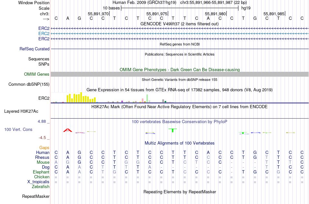Select the Elephant alignment row label
The image size is (309, 204).
coord(41,172)
